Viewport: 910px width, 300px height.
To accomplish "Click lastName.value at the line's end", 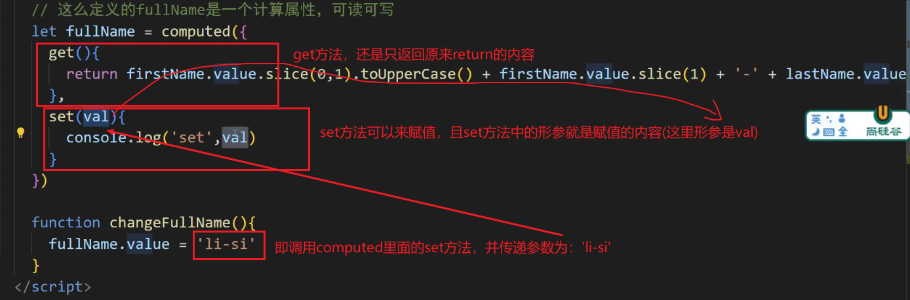I will point(846,74).
